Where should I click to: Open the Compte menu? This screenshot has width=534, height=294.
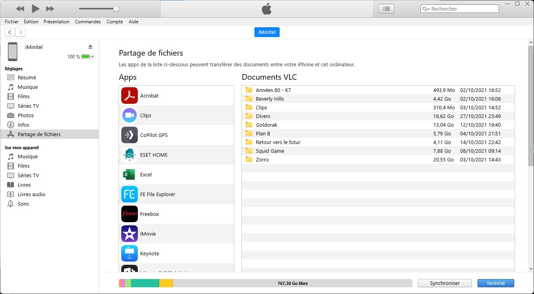[x=115, y=22]
